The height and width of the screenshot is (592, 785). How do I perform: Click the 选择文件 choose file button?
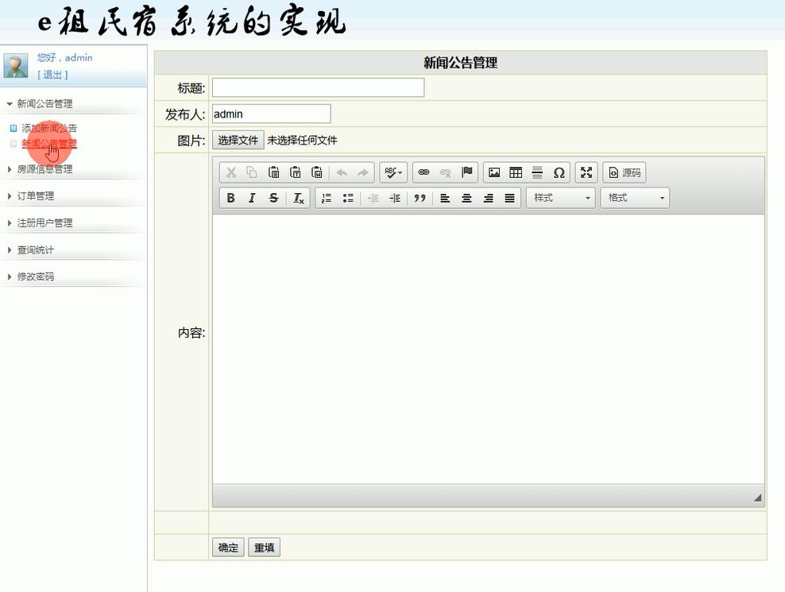click(238, 140)
